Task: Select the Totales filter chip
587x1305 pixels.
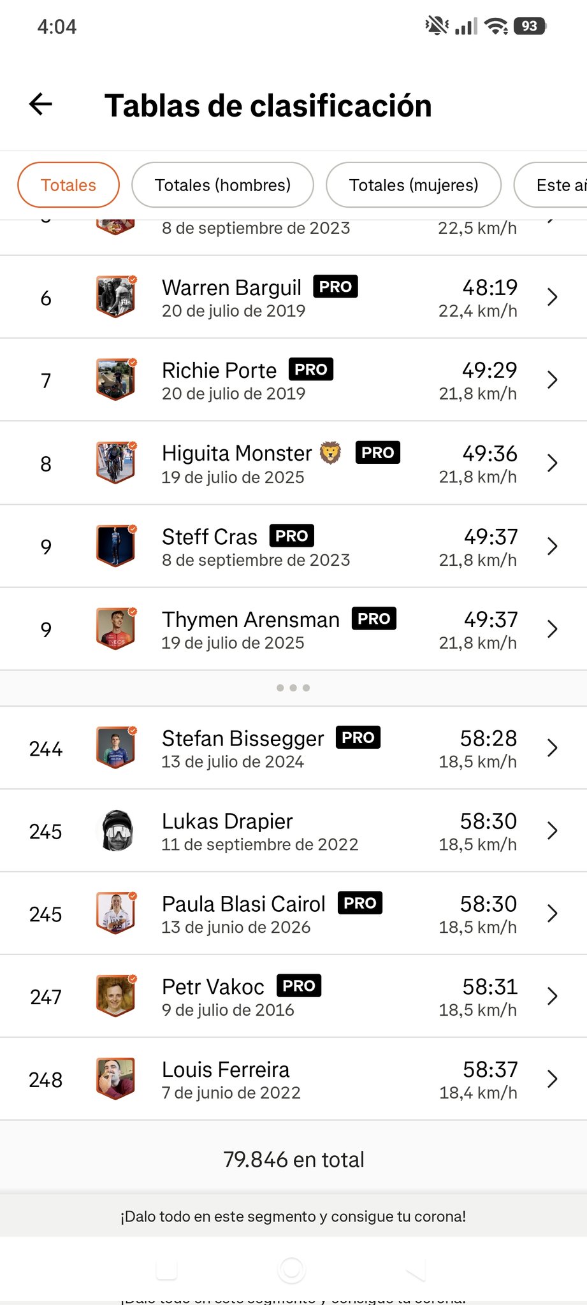Action: pyautogui.click(x=68, y=185)
